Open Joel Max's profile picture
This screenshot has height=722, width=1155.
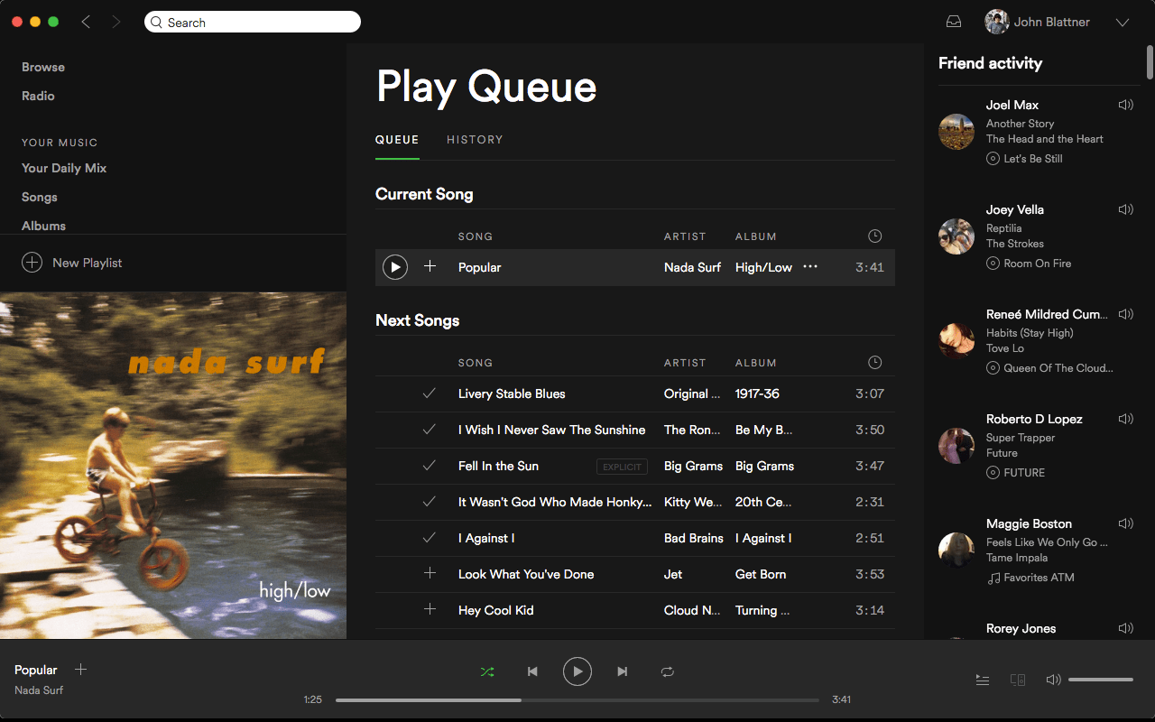956,132
